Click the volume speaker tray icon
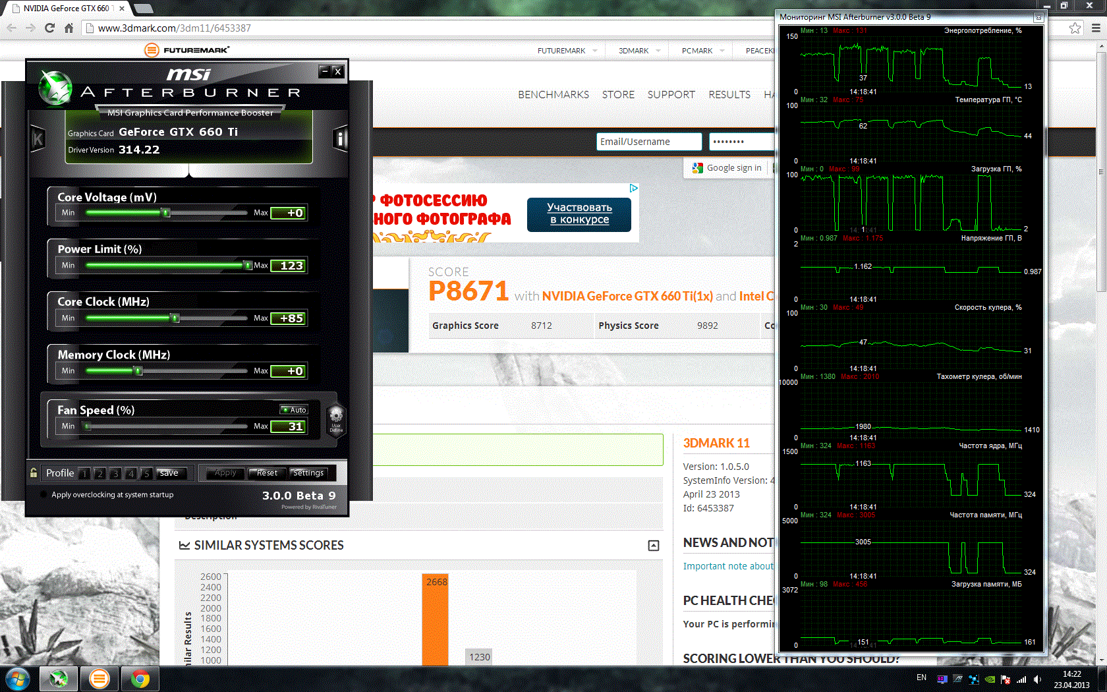This screenshot has height=692, width=1107. 1037,679
